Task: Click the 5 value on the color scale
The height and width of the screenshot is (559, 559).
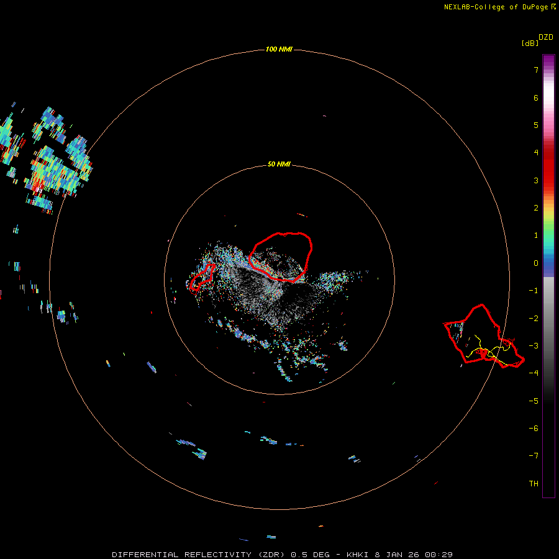Action: point(536,125)
